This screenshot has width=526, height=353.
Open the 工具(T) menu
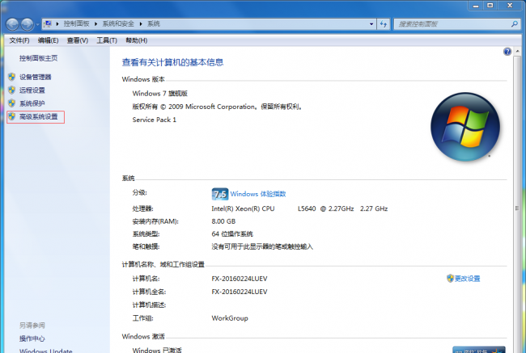107,40
